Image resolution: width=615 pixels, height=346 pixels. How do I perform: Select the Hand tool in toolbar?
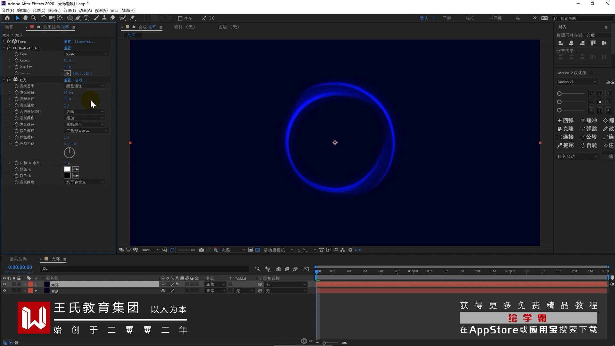(25, 18)
